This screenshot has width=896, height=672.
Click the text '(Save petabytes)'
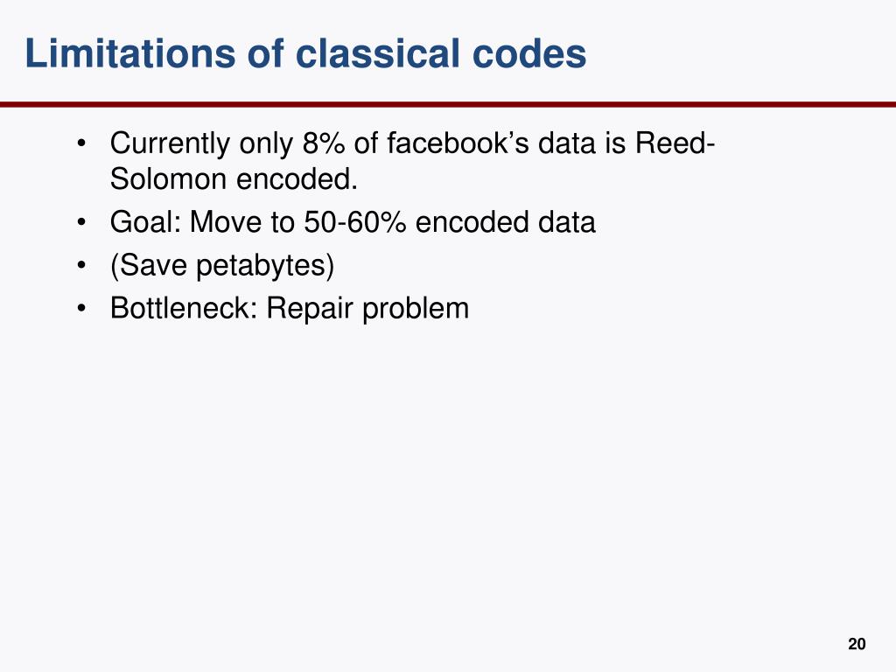coord(222,266)
